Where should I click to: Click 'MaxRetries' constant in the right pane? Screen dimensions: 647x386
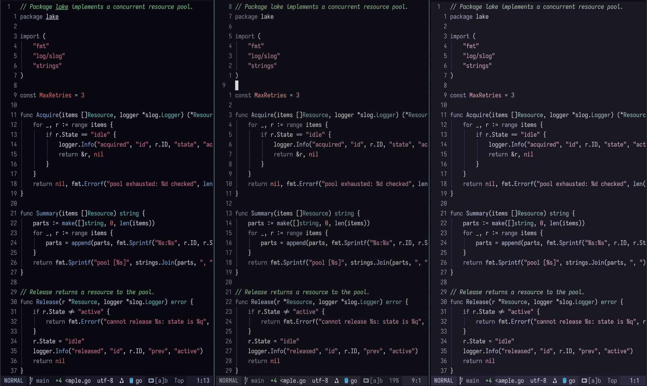(485, 95)
